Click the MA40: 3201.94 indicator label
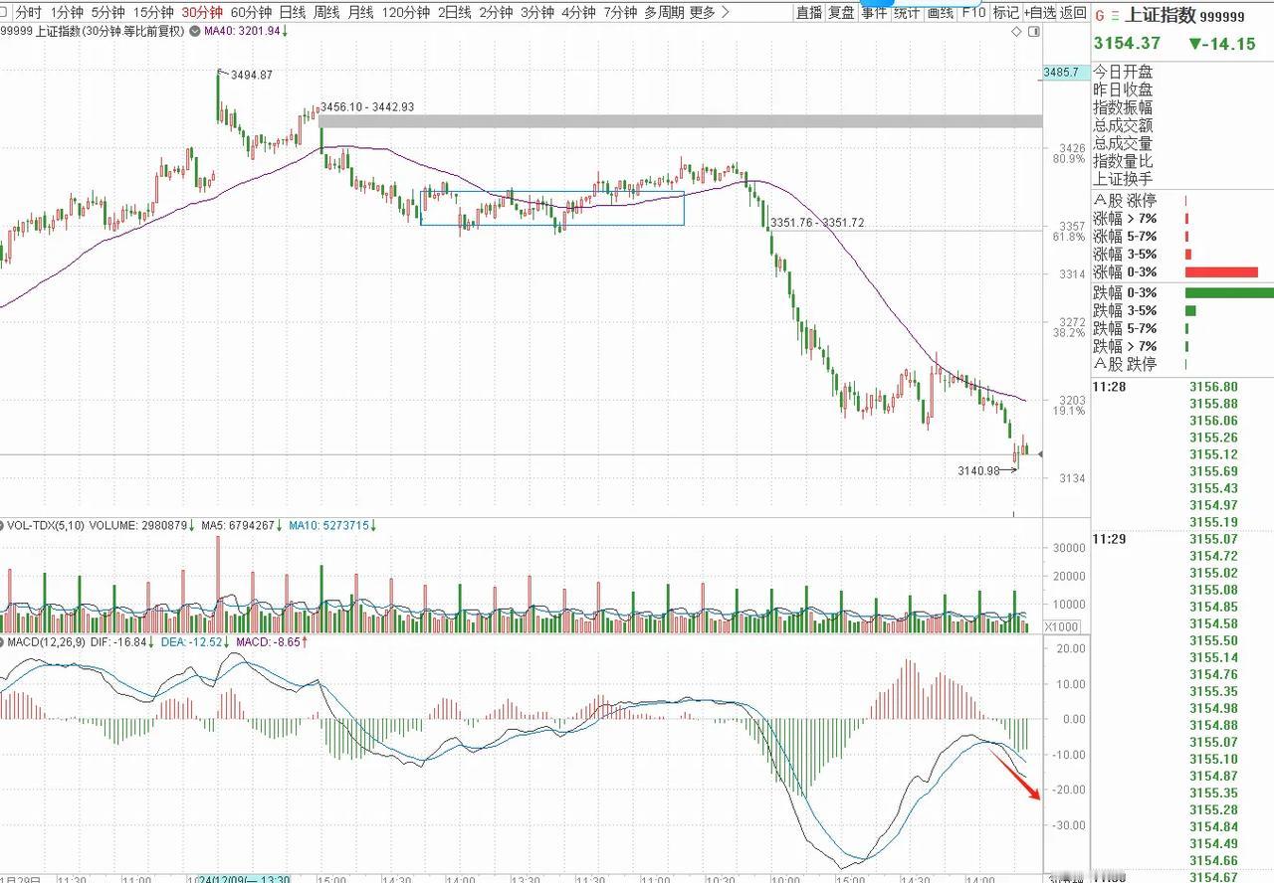 click(246, 33)
